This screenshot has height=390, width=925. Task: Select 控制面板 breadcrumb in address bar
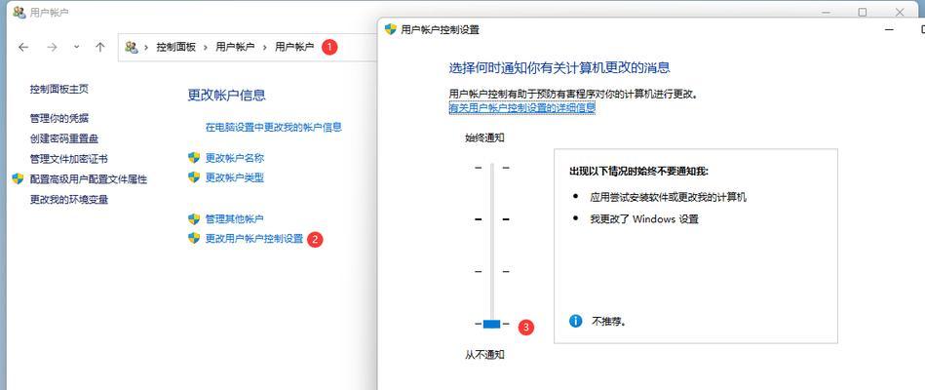175,47
